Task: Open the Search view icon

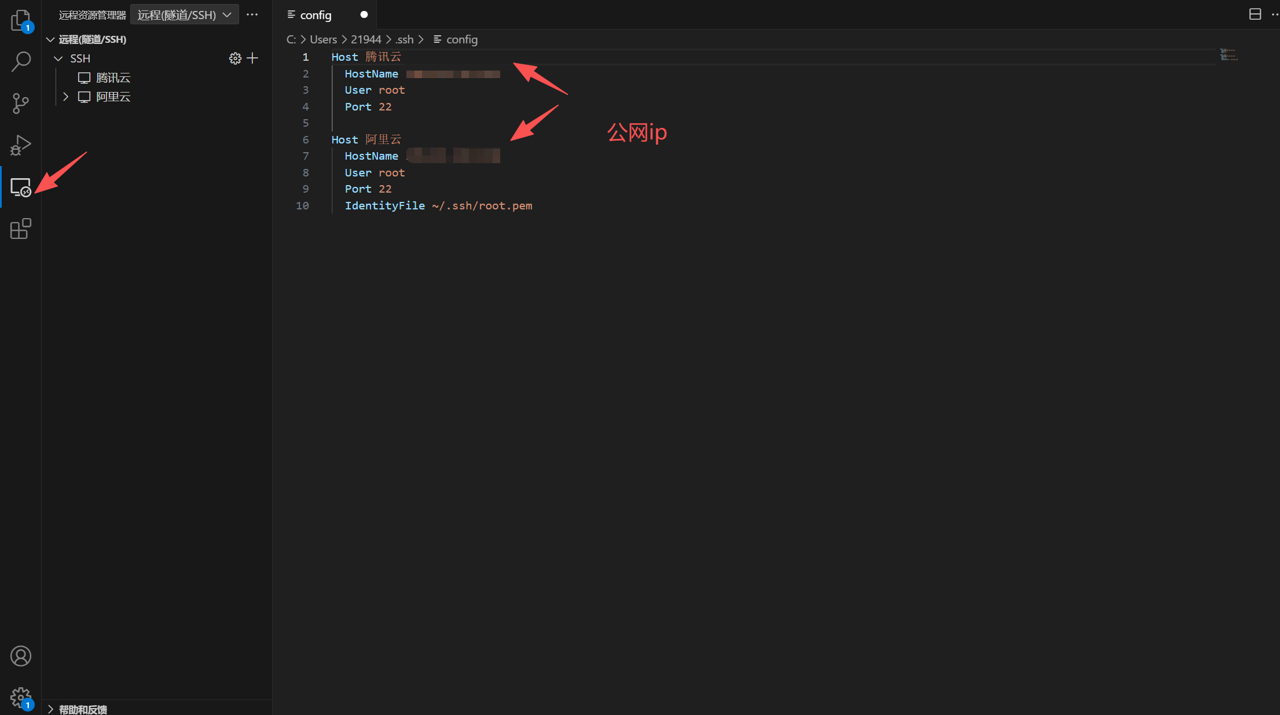Action: [x=20, y=61]
